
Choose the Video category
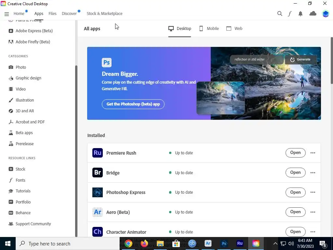click(x=17, y=89)
